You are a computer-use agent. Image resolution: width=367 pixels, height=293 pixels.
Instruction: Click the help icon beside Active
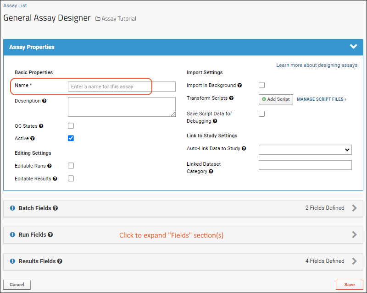pyautogui.click(x=33, y=139)
